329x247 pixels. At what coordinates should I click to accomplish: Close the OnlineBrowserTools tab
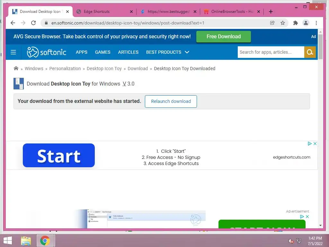tap(259, 12)
